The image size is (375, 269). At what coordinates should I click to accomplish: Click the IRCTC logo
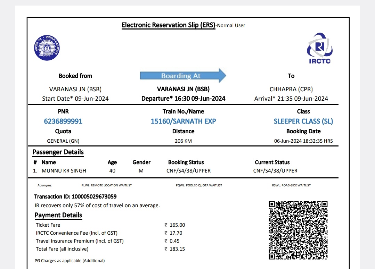(x=320, y=49)
